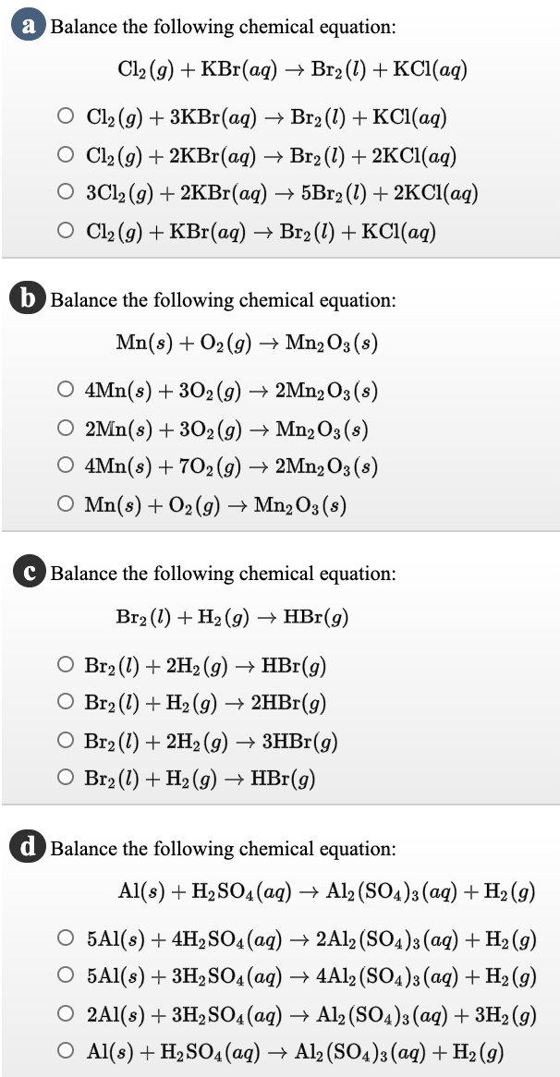Choose 2Mn + 3O2 answer in question b
Screen dimensions: 560x1077
66,427
